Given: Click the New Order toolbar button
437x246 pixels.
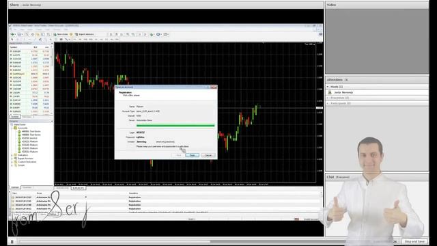Looking at the screenshot, I should point(61,34).
